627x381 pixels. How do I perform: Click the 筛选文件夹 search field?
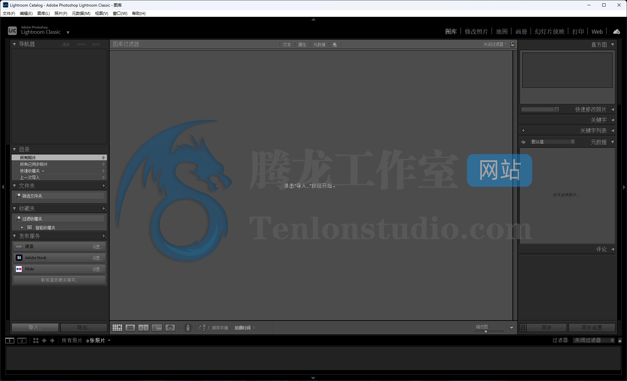pyautogui.click(x=59, y=196)
